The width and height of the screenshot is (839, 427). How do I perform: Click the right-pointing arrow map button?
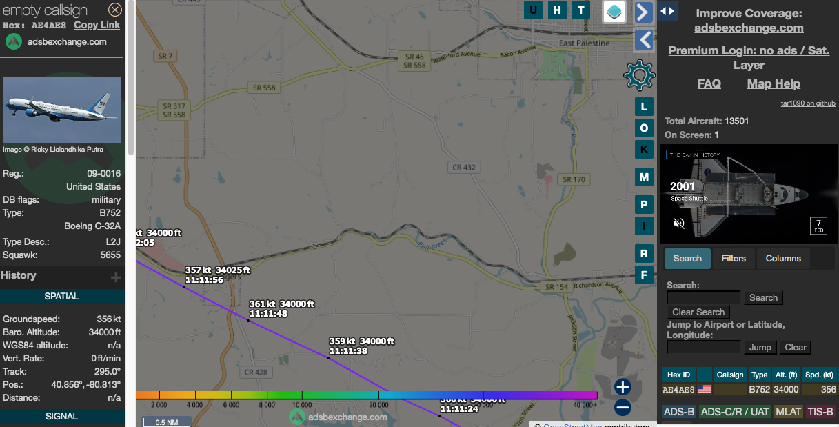643,12
